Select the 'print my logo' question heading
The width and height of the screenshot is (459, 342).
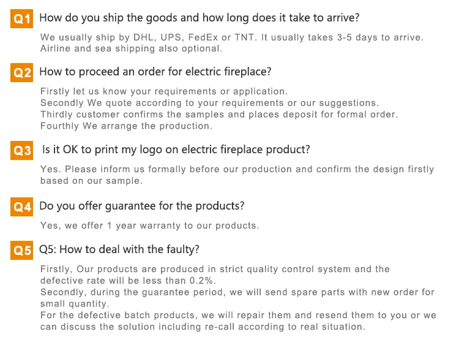176,150
